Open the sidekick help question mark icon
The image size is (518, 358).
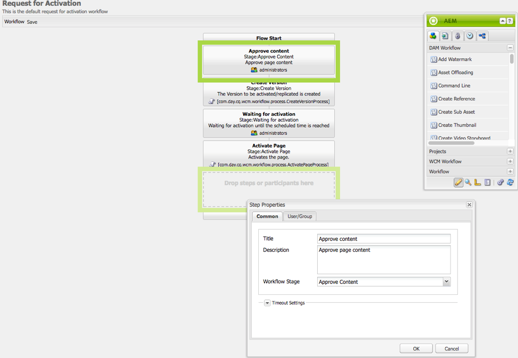click(510, 21)
